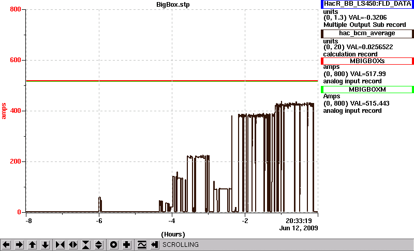The width and height of the screenshot is (414, 251).
Task: Click the Jun 12, 2009 date label
Action: tap(299, 228)
